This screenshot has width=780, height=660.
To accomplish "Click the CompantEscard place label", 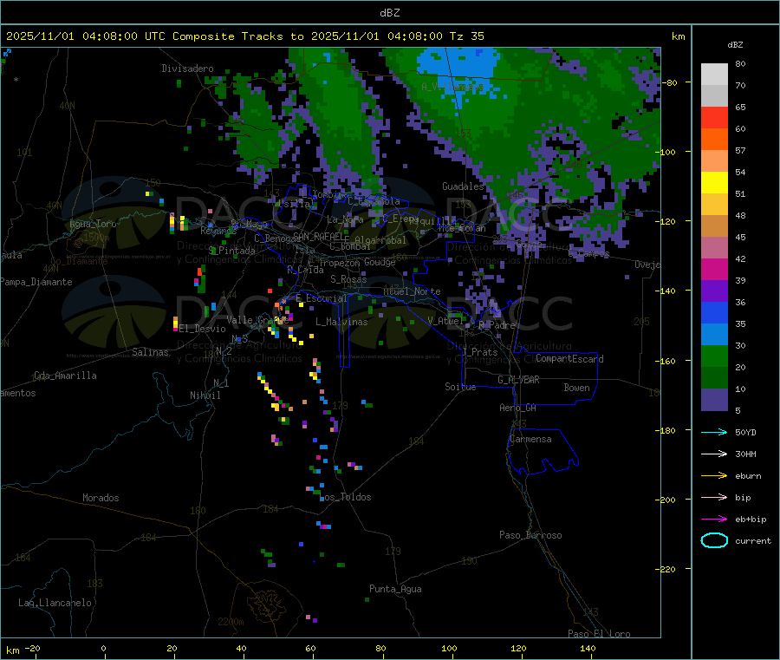I will click(x=569, y=358).
